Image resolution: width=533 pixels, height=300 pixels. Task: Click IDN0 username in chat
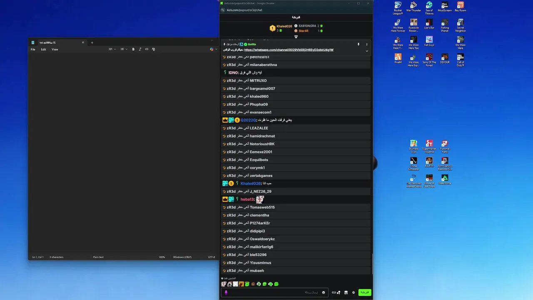pos(233,72)
